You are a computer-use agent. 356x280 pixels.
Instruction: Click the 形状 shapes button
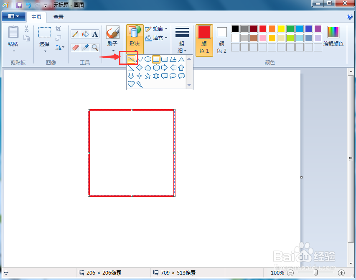click(x=135, y=39)
